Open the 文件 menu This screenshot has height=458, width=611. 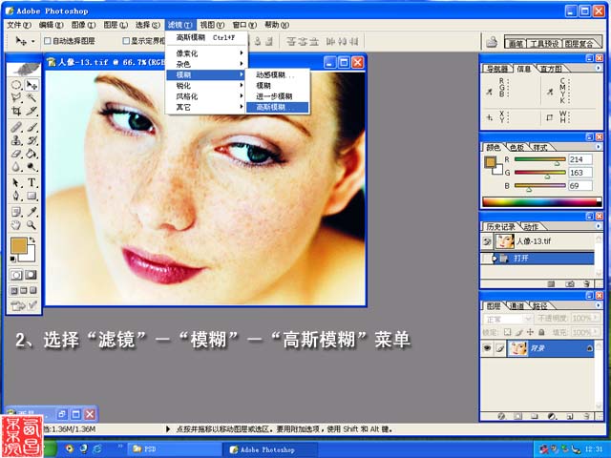19,25
